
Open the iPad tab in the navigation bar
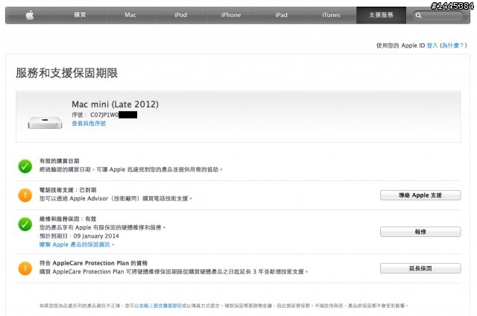point(281,15)
